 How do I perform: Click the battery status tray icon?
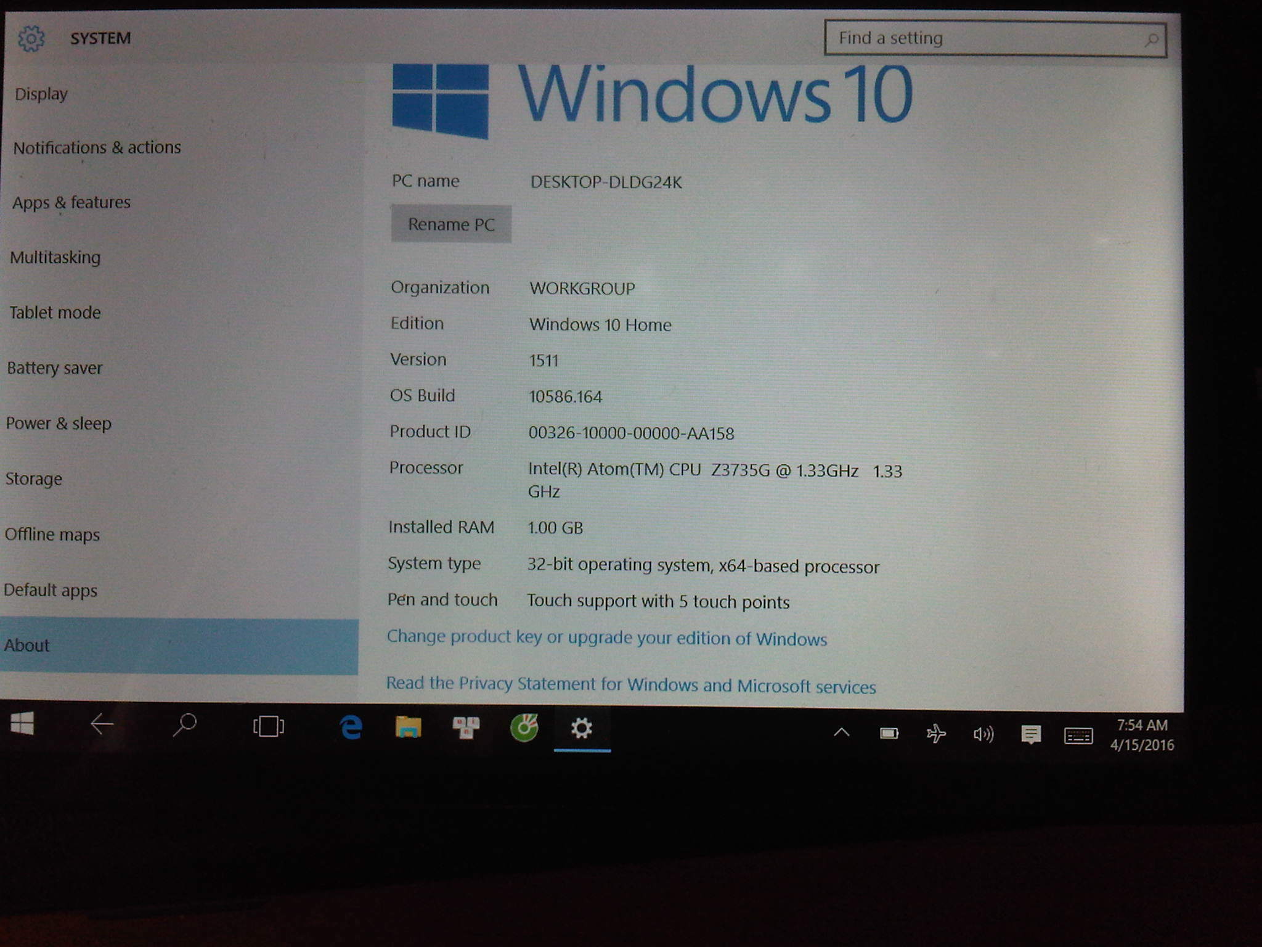tap(889, 734)
